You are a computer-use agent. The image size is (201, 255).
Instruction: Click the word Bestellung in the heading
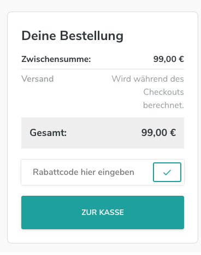(x=92, y=36)
